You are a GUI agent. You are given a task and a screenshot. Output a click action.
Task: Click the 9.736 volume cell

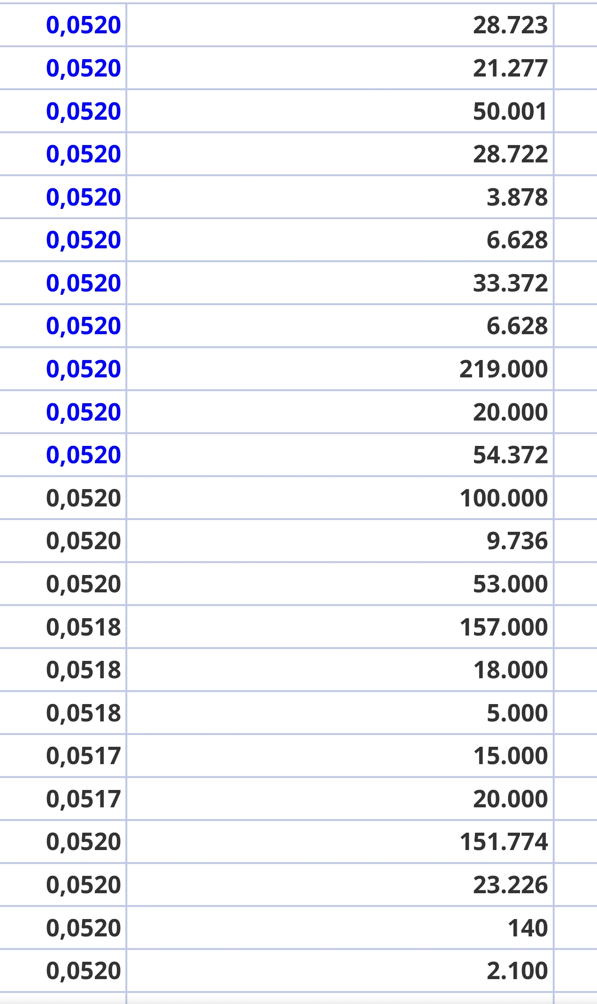[x=340, y=541]
